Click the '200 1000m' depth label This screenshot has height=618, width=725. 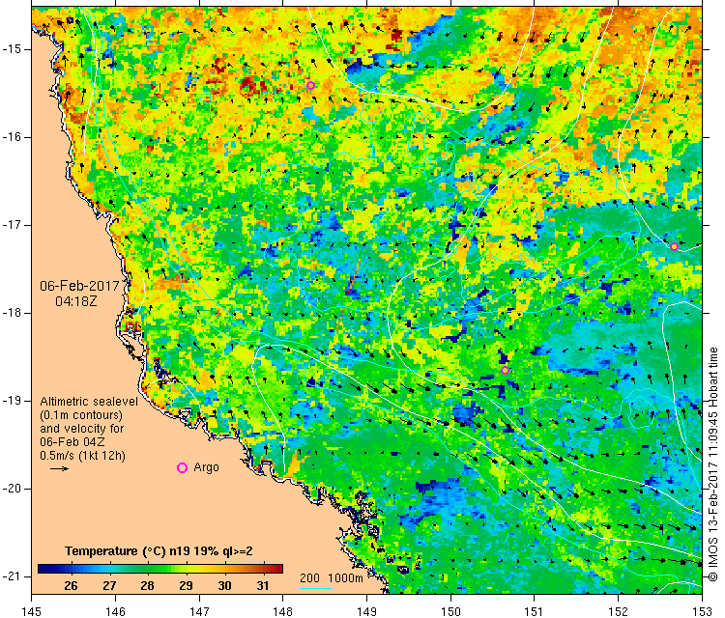tap(331, 577)
